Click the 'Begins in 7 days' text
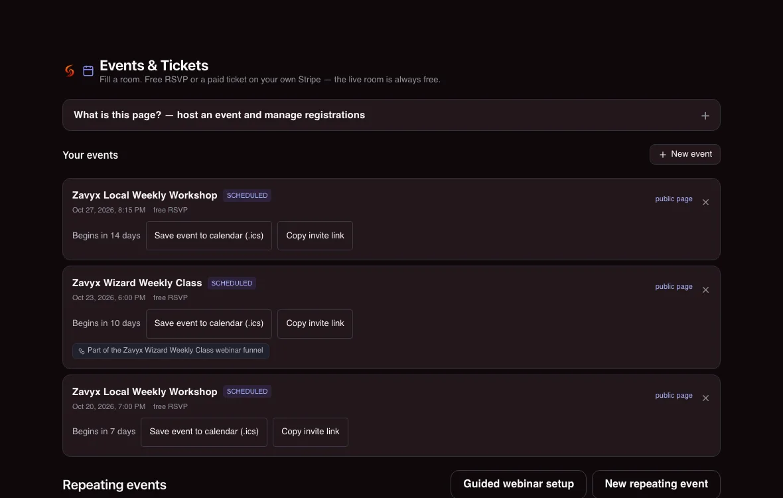783x498 pixels. pos(104,432)
